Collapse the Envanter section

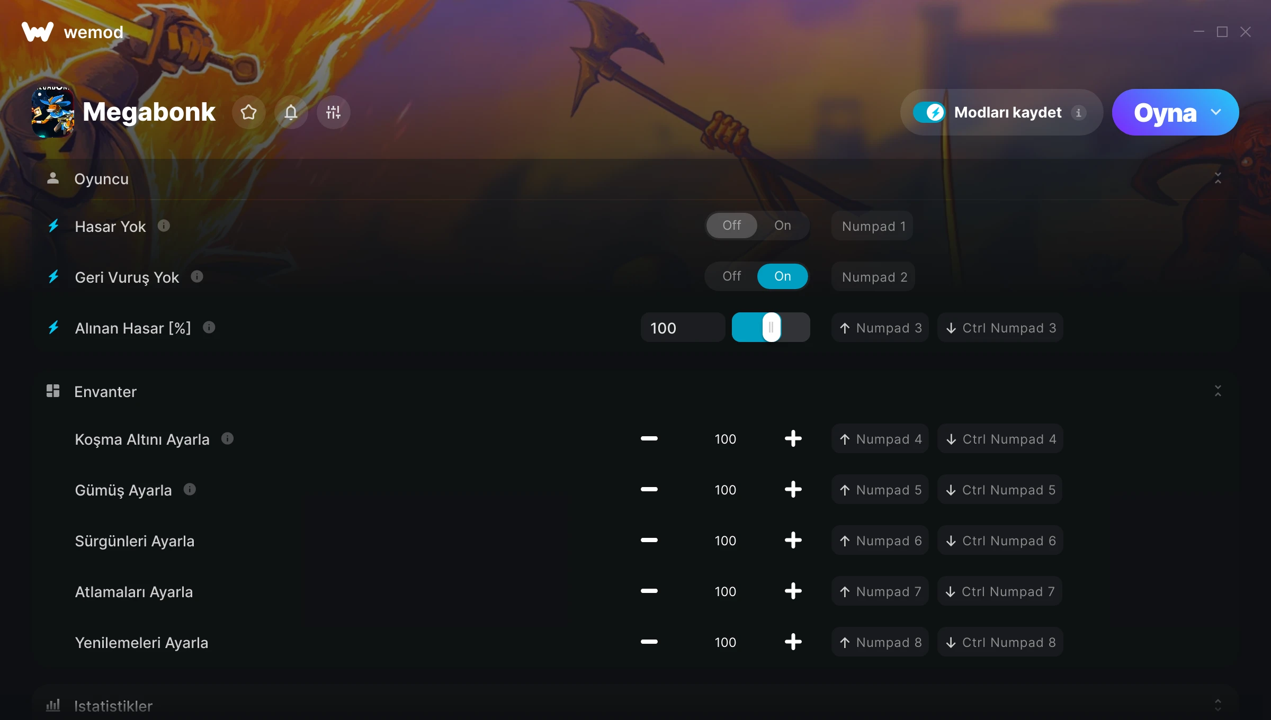1218,391
